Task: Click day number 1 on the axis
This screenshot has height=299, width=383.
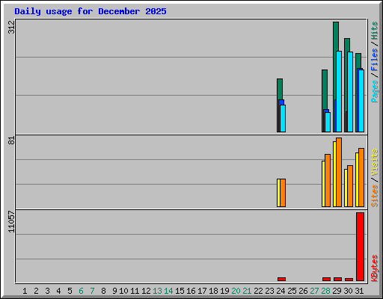Action: click(25, 291)
